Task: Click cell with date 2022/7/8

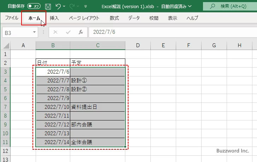Action: coord(53,89)
